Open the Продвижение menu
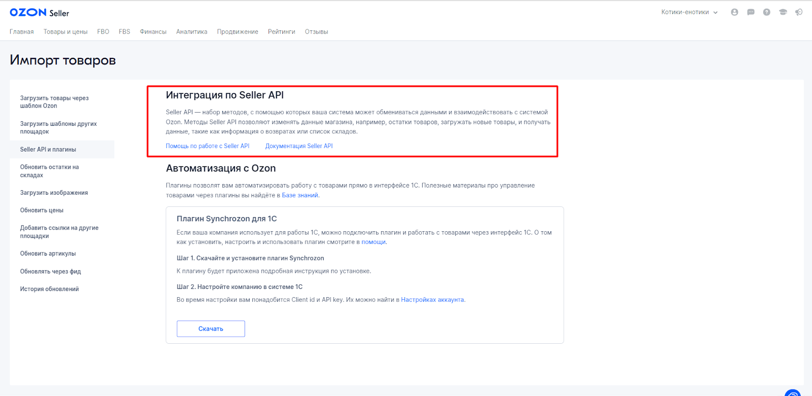The image size is (812, 396). pyautogui.click(x=238, y=32)
